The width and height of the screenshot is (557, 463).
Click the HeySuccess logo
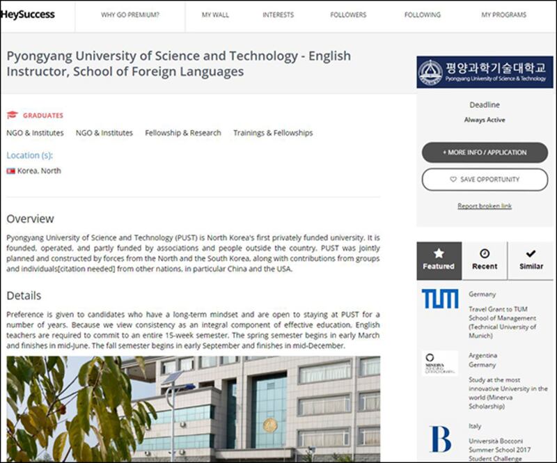tap(28, 15)
